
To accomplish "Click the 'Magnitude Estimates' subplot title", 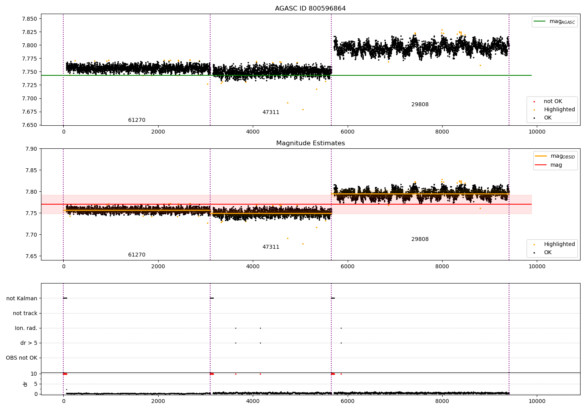I will click(310, 143).
